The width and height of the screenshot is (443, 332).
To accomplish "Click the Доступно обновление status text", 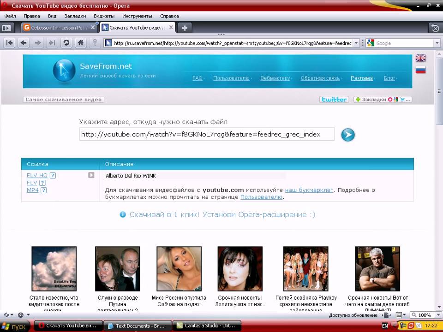I will click(353, 315).
